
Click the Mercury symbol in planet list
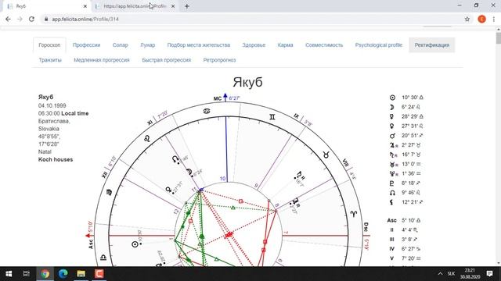click(391, 116)
